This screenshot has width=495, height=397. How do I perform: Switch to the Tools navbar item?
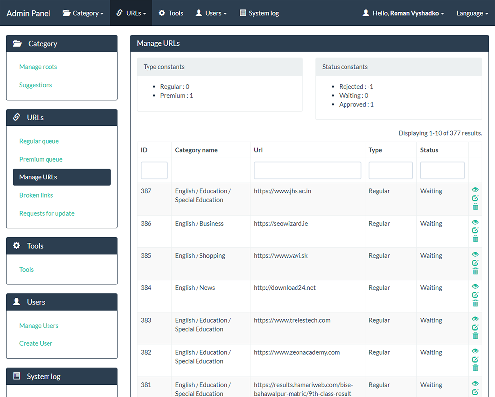[171, 13]
